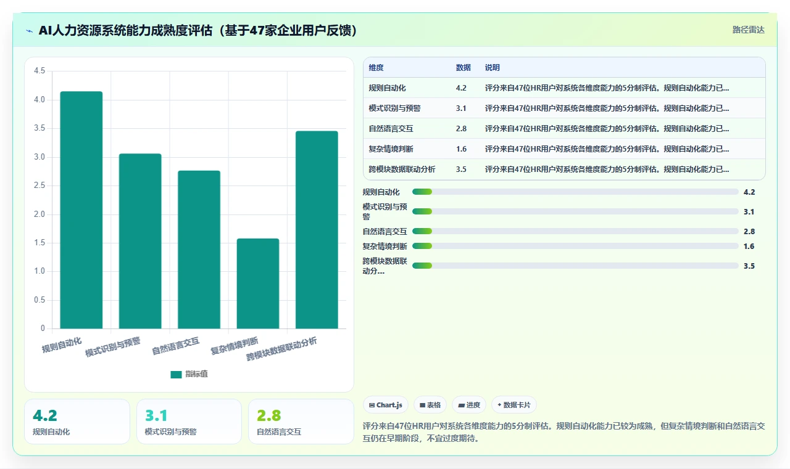Click the 规则自动化 progress bar
790x469 pixels.
click(575, 192)
